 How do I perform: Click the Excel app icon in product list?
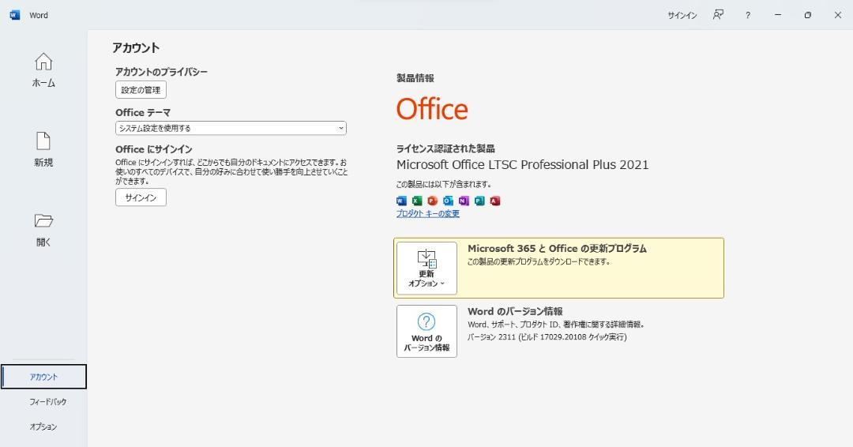coord(417,201)
